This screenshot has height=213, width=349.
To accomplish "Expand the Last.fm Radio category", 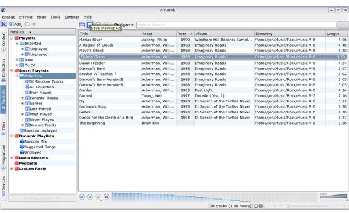I will 12,169.
